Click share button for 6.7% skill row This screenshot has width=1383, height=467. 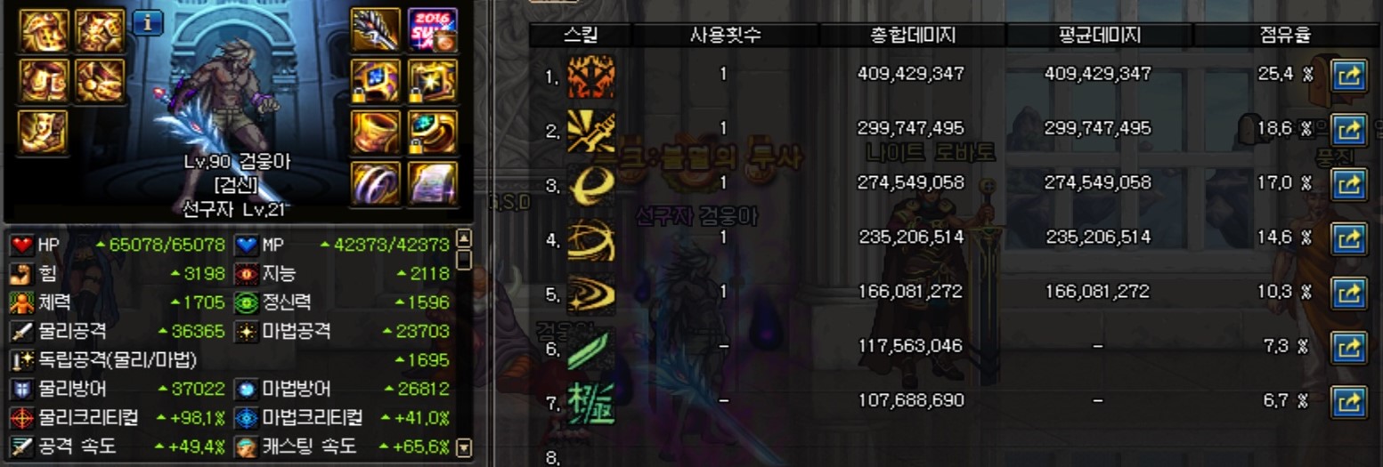(1348, 402)
